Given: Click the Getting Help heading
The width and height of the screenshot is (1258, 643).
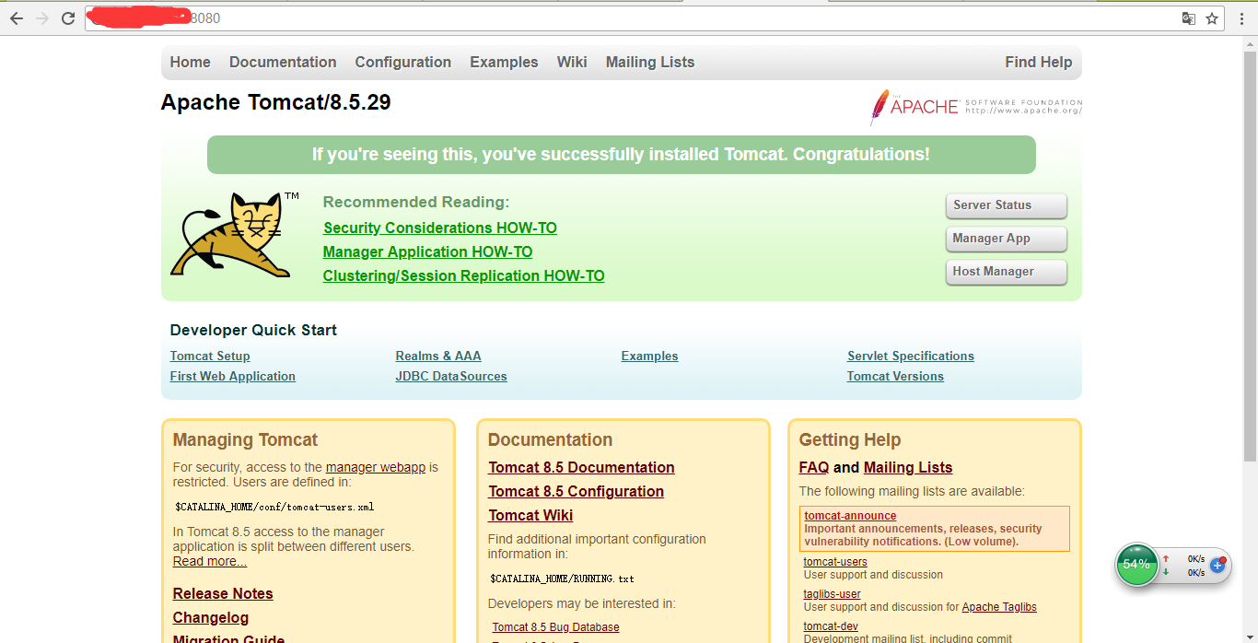Looking at the screenshot, I should tap(850, 440).
